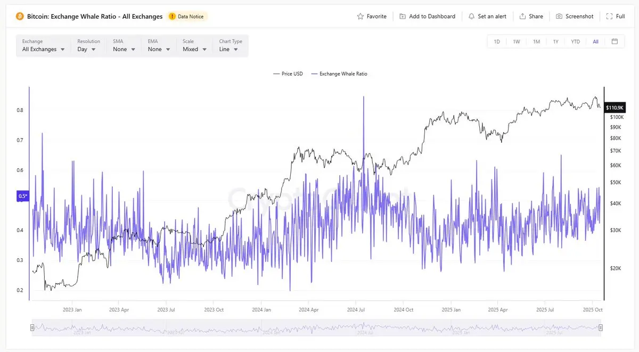This screenshot has width=639, height=352.
Task: Click the $20K price axis label
Action: 616,268
